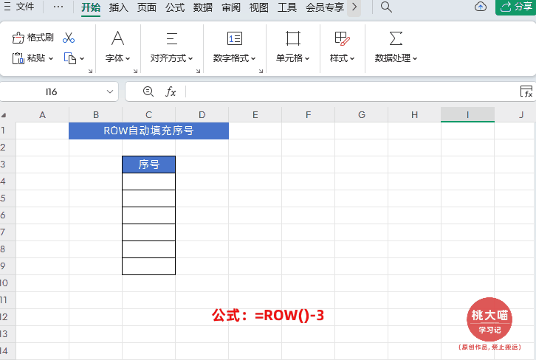Select column E header

(x=255, y=115)
